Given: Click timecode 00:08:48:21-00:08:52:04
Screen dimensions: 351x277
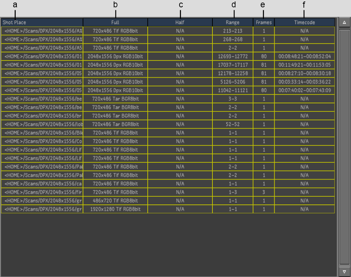Looking at the screenshot, I should [305, 56].
